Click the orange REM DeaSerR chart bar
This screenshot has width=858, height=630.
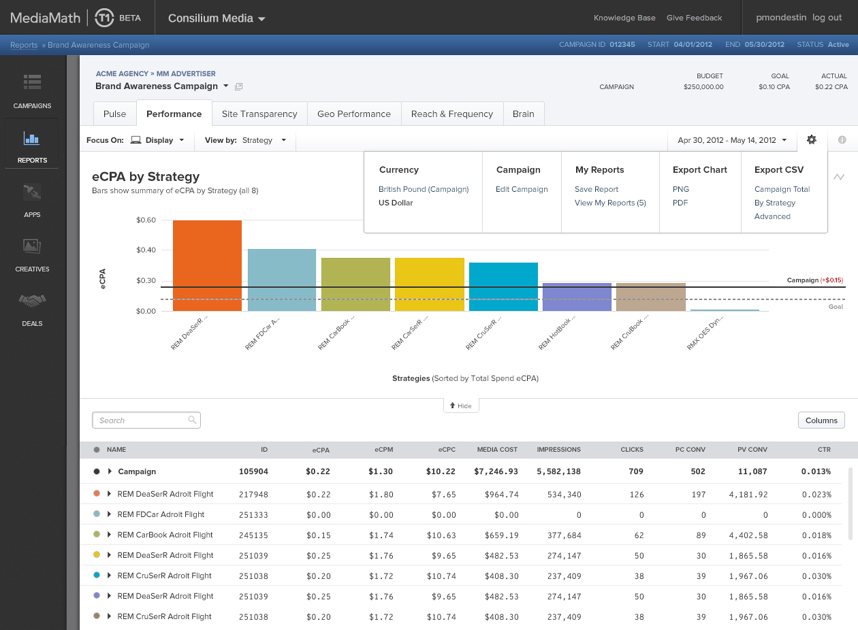(207, 265)
